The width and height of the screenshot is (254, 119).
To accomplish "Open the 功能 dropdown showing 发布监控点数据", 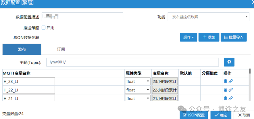I will 208,17.
